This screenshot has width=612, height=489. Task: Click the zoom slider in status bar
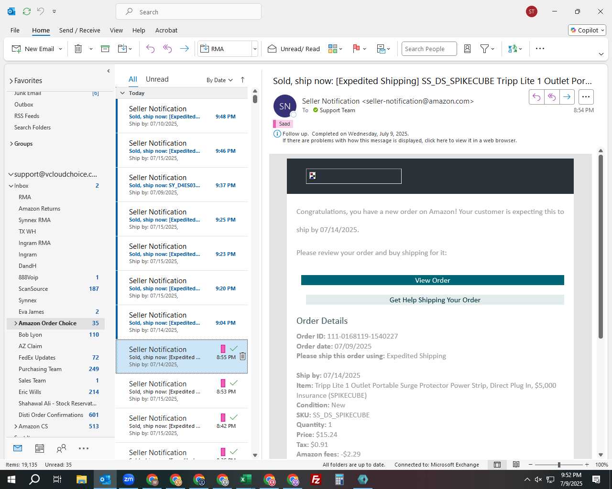558,465
